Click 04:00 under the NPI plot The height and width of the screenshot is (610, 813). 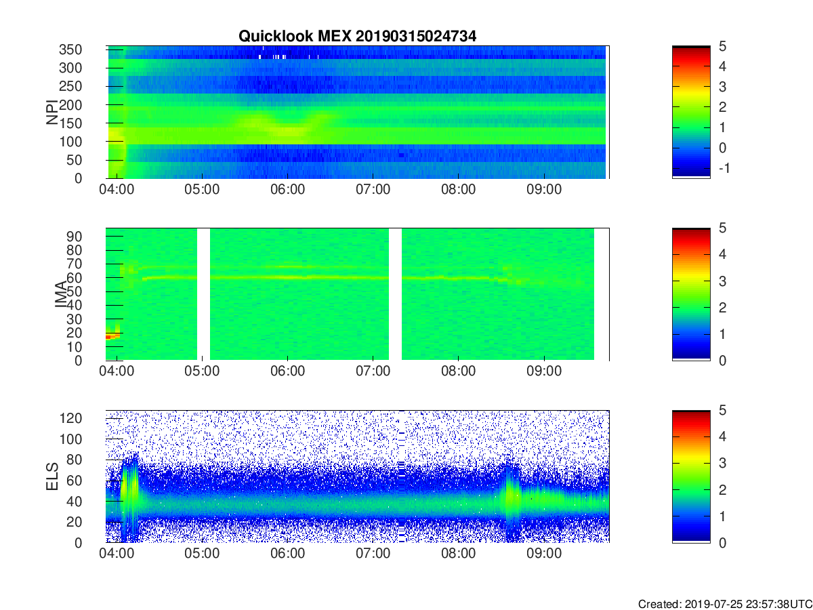pos(117,189)
